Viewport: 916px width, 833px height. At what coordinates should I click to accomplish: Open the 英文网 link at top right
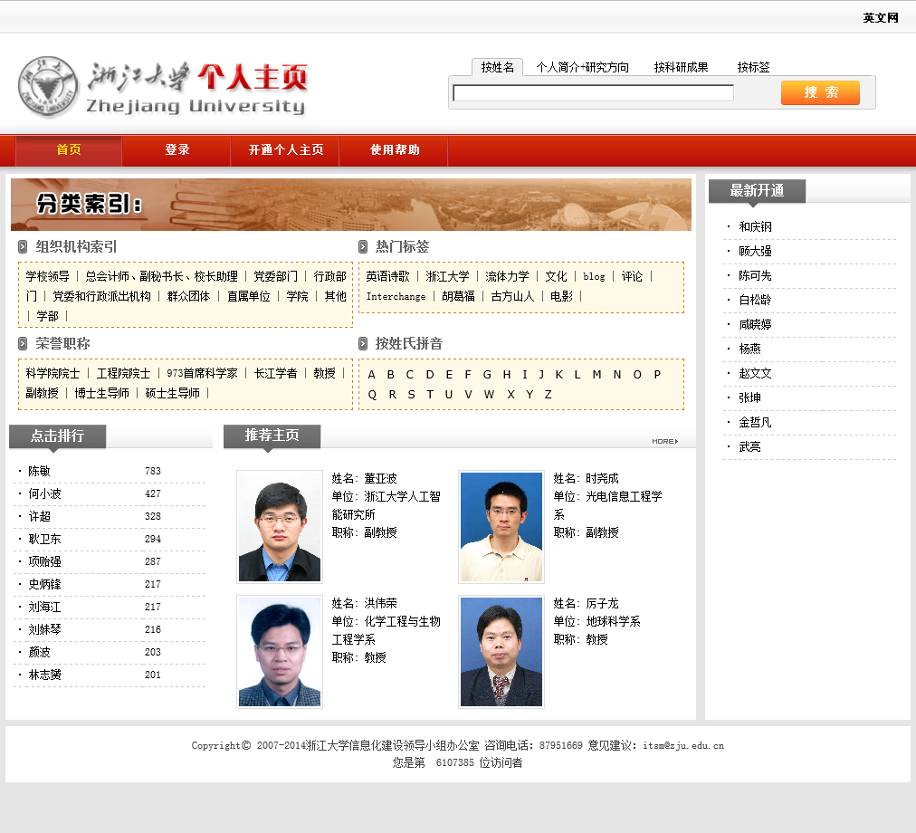[880, 18]
